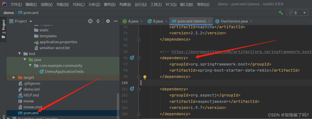The image size is (312, 119).
Task: Close the A.java tab
Action: pos(142,21)
